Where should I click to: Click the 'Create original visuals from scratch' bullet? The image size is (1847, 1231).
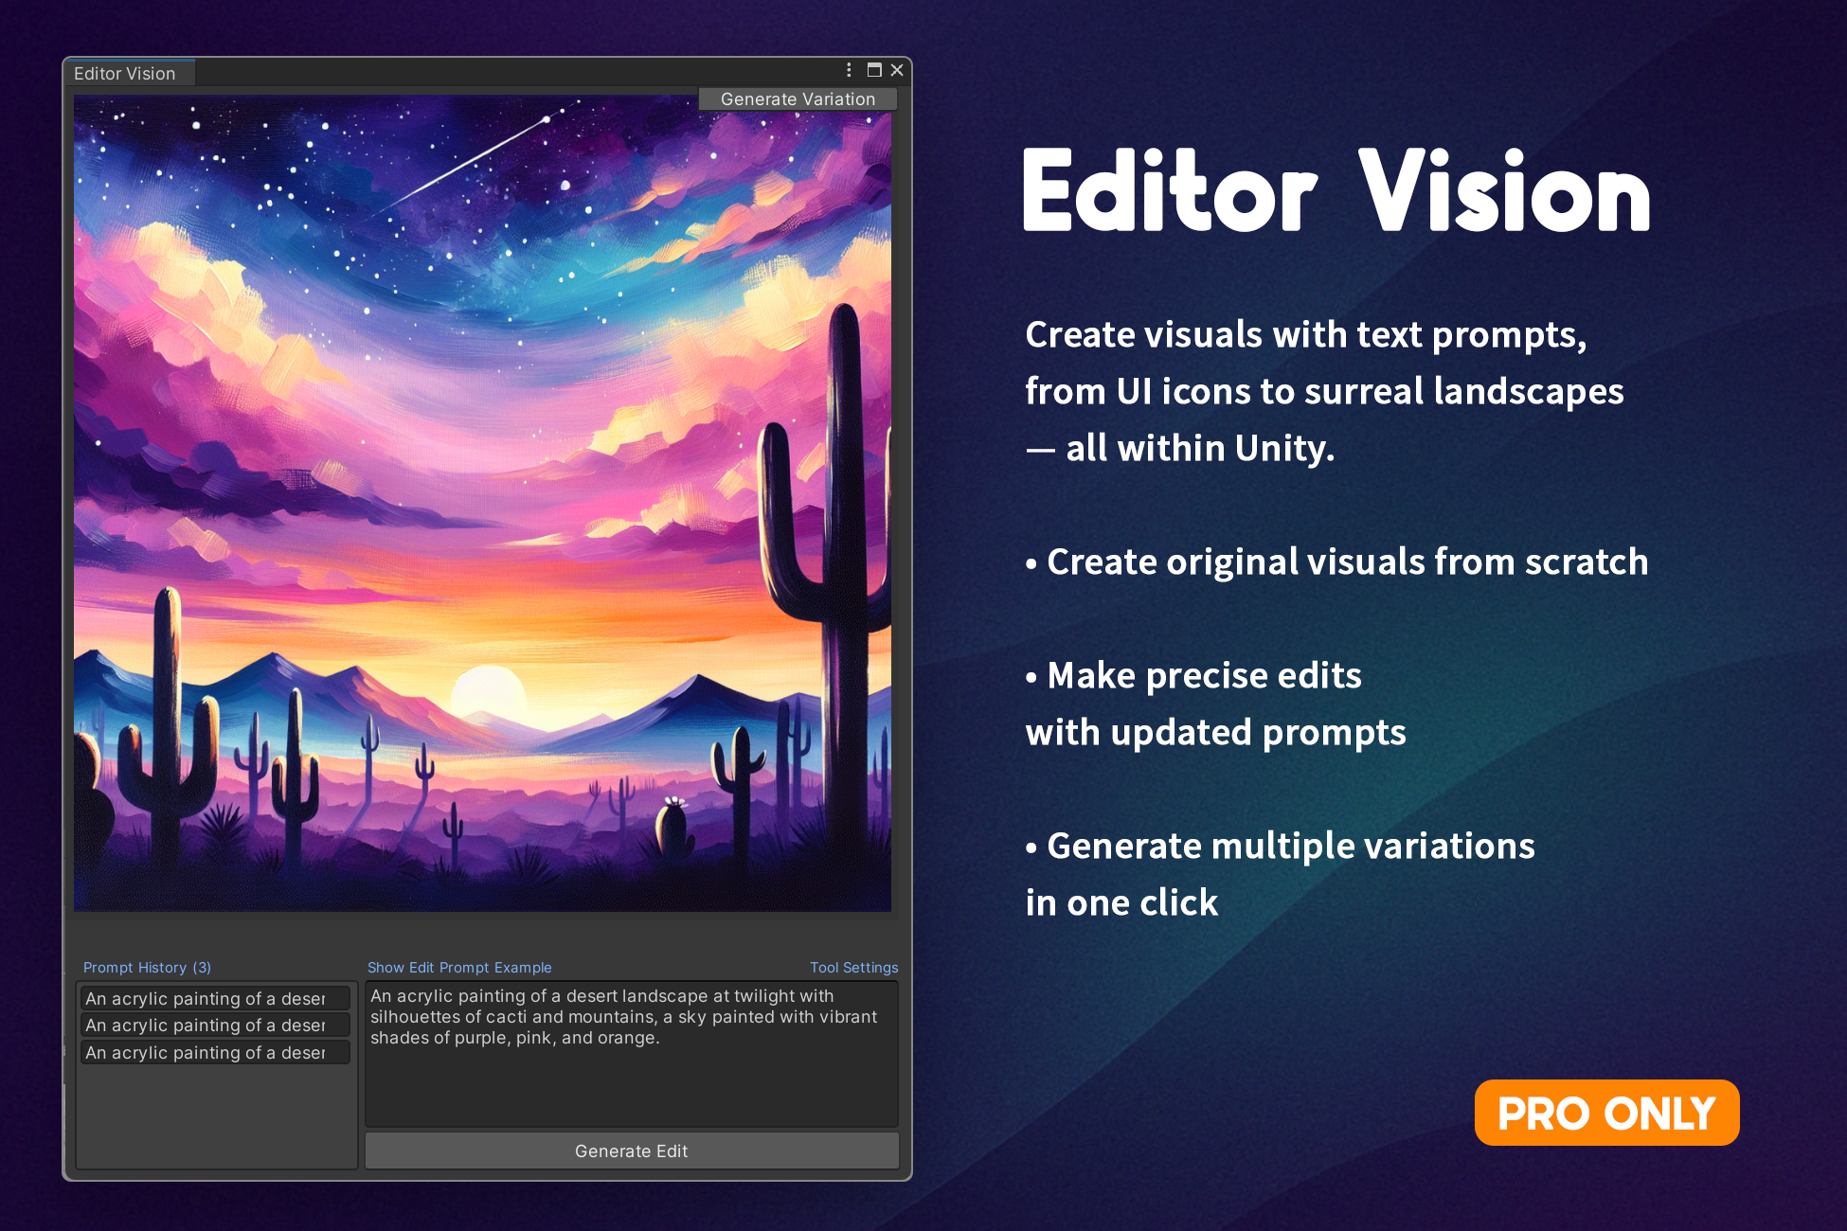1337,562
